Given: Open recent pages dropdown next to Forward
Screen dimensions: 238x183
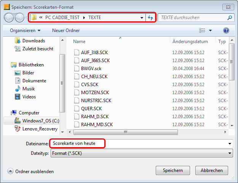Looking at the screenshot, I should pos(27,18).
